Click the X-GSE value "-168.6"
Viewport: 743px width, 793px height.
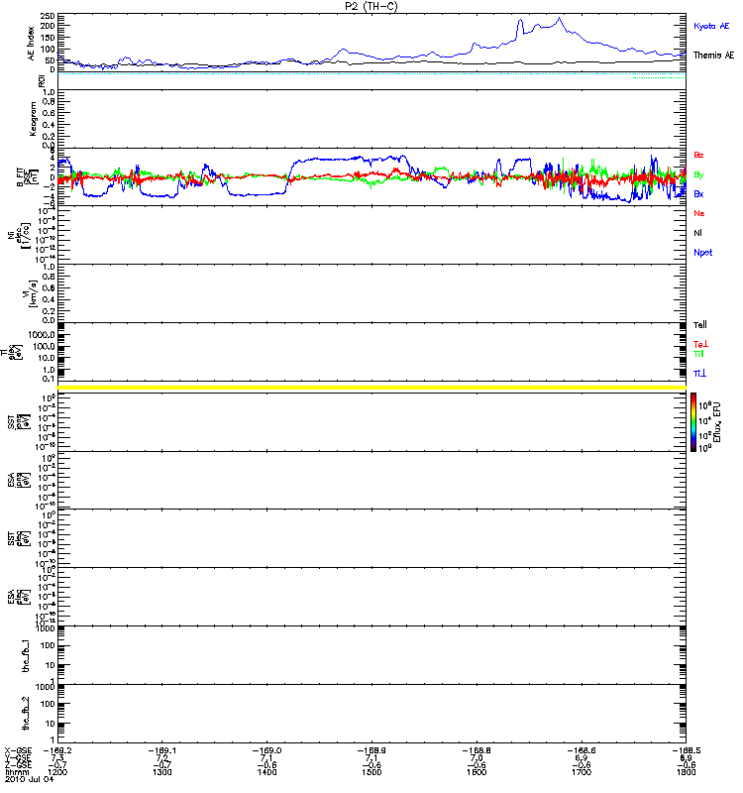click(x=582, y=750)
